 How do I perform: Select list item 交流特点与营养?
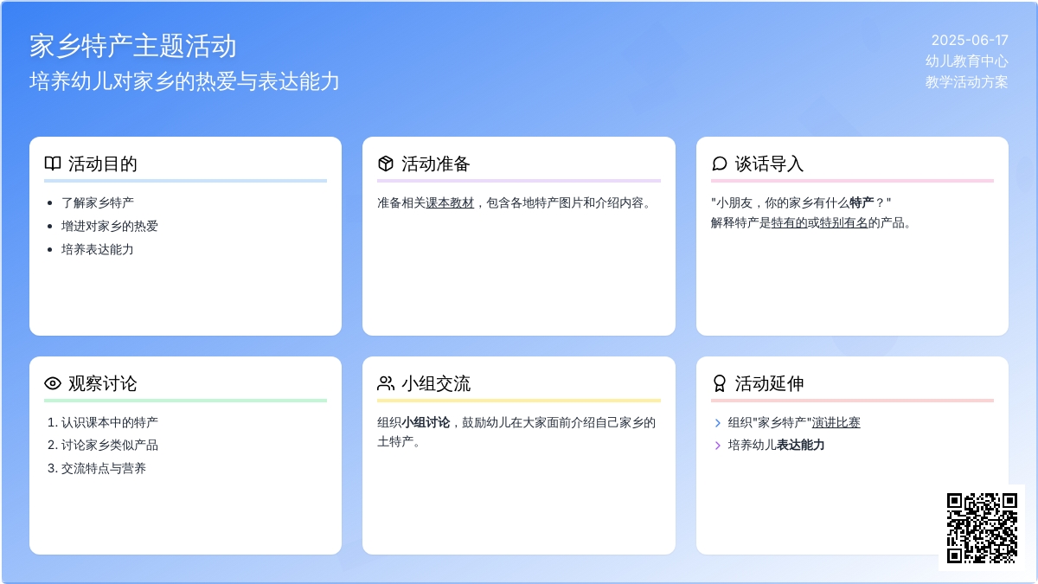click(104, 469)
